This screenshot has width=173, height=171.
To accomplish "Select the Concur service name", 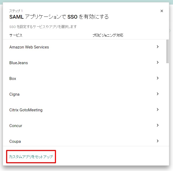I will [16, 126].
